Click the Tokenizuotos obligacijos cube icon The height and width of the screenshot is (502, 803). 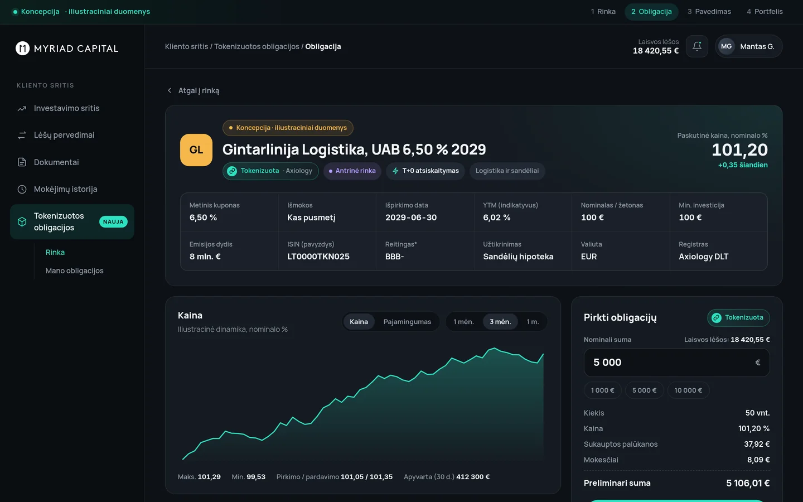point(22,221)
